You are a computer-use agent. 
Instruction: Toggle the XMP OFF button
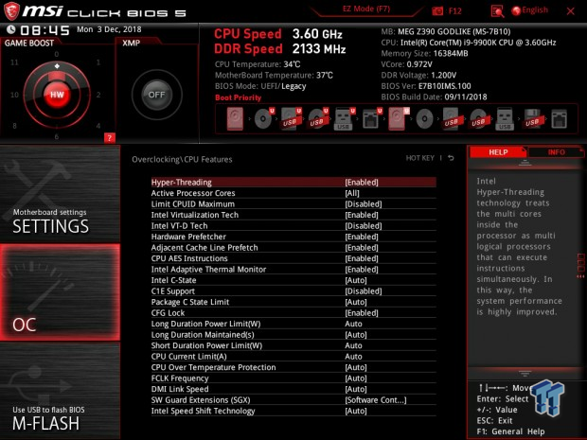(x=156, y=95)
